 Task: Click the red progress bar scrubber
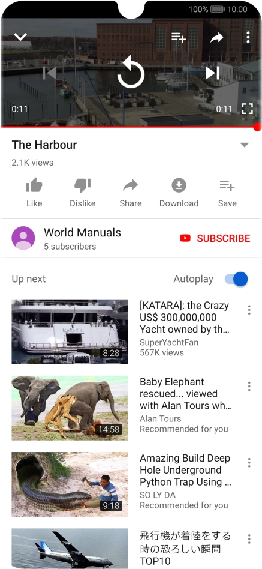(x=257, y=127)
